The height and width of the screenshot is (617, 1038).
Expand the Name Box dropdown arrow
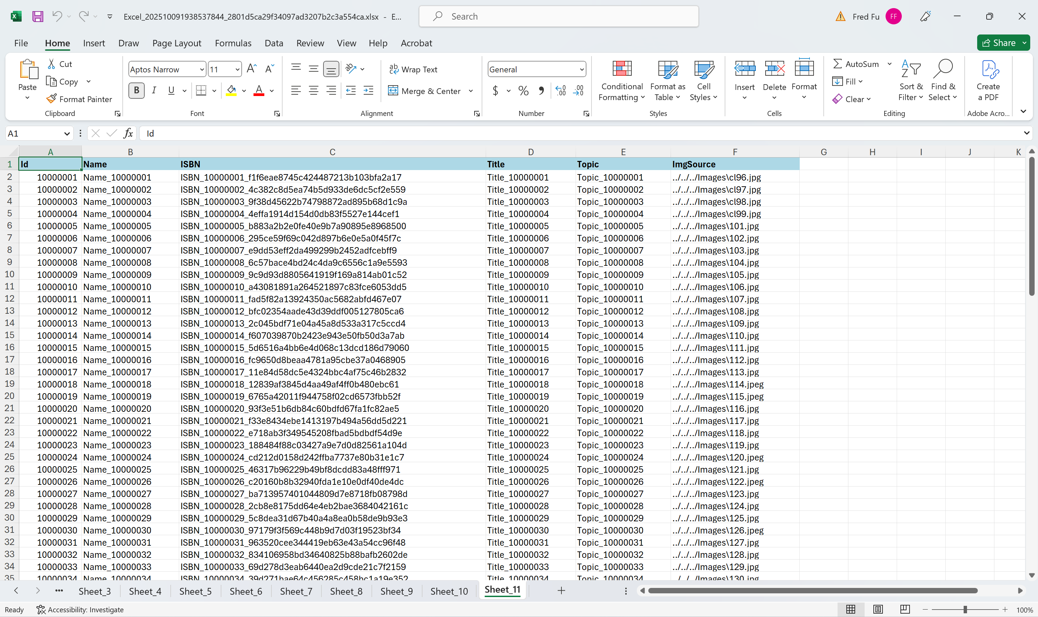(67, 134)
